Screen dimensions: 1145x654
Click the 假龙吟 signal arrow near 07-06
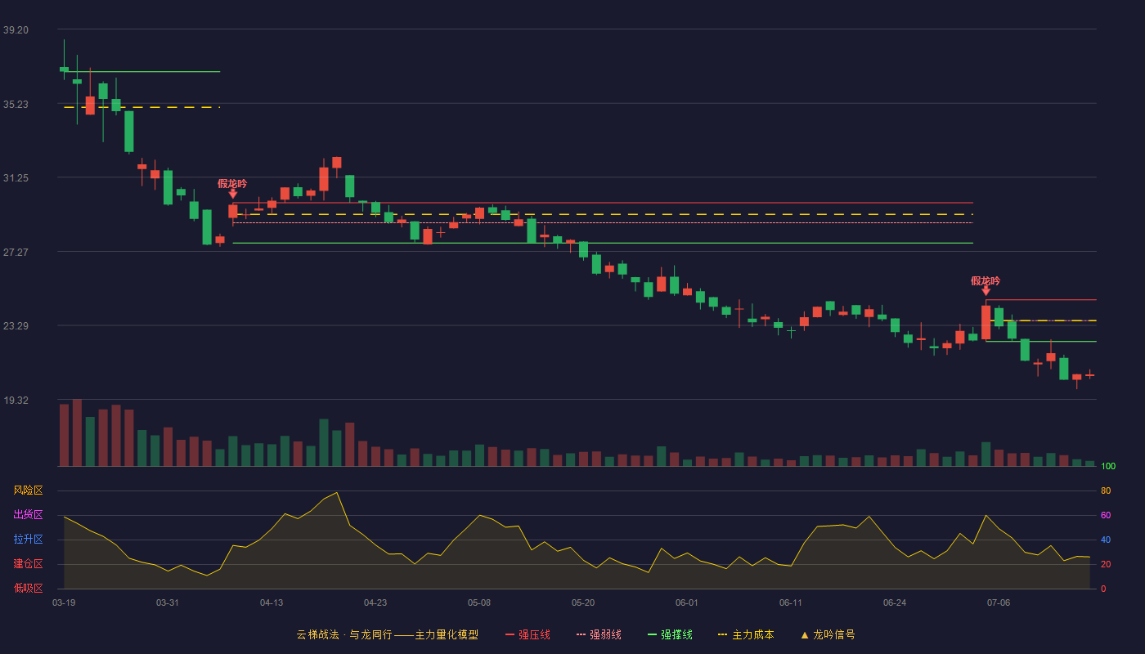986,290
